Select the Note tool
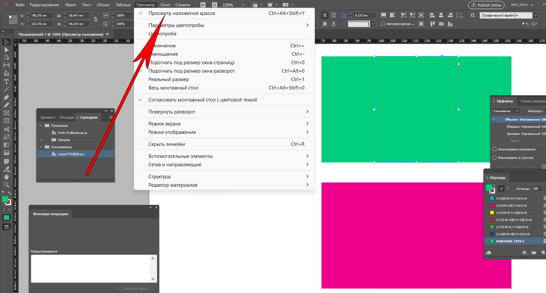The image size is (546, 293). tap(6, 161)
